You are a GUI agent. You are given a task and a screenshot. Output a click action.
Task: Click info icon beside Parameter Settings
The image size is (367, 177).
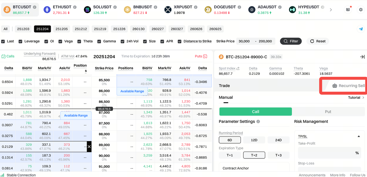(258, 122)
